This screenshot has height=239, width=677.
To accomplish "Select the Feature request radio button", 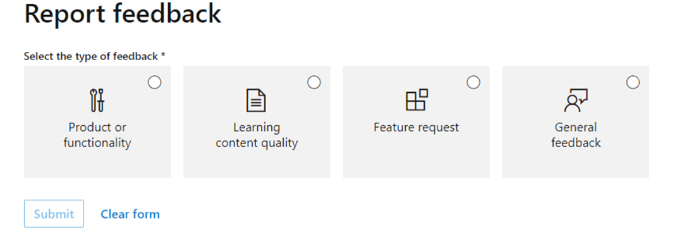I will (473, 82).
